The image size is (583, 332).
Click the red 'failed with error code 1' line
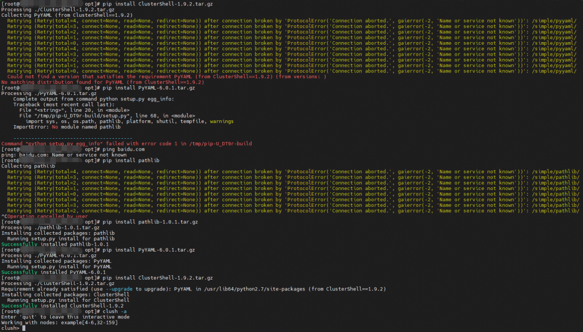click(x=126, y=144)
